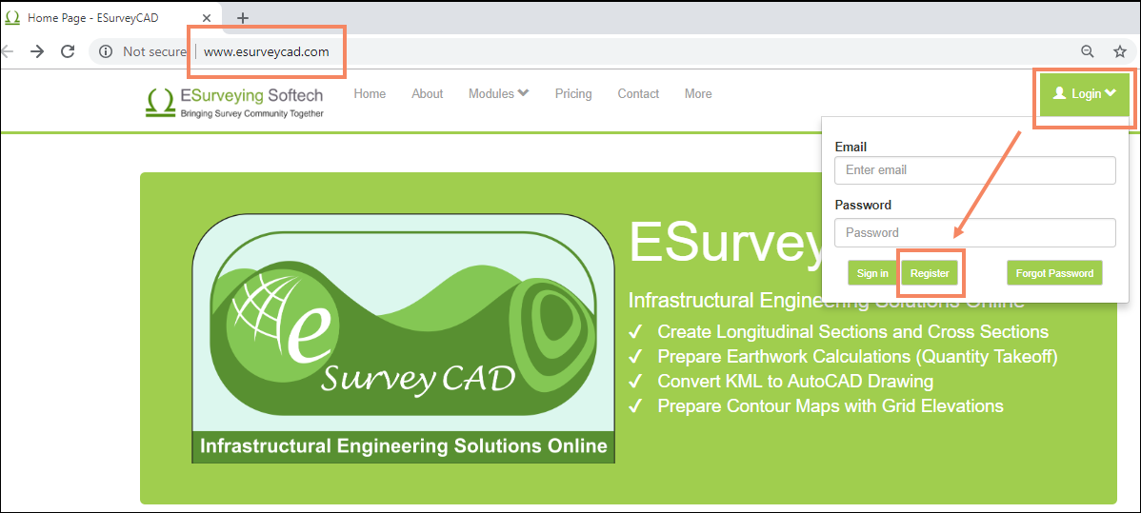The width and height of the screenshot is (1141, 513).
Task: Click the Password input field
Action: (x=975, y=233)
